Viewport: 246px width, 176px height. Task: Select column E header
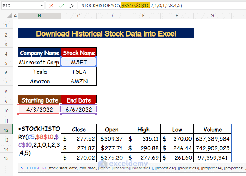[143, 15]
